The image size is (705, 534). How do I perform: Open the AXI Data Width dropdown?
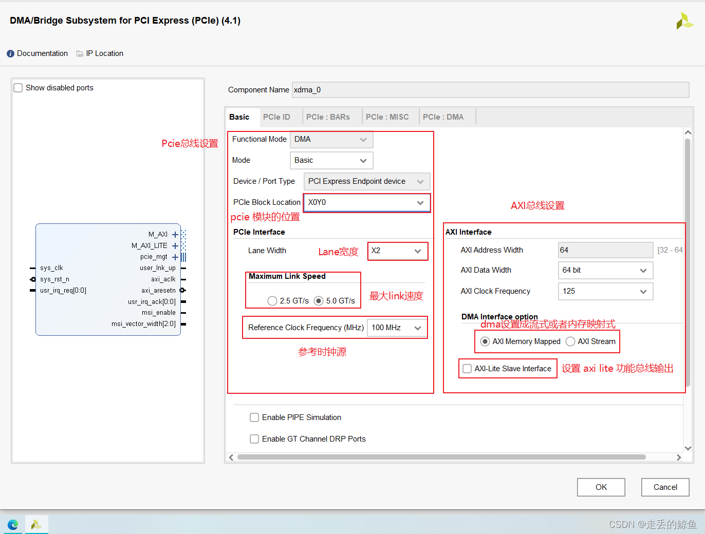coord(605,271)
